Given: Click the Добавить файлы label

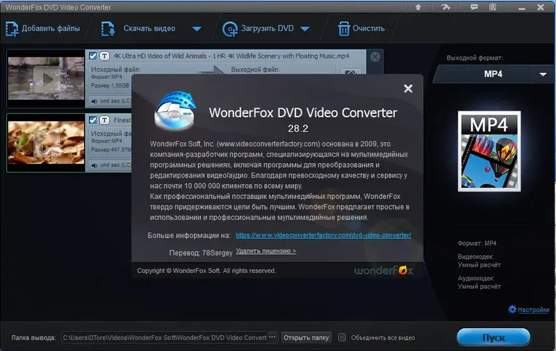Looking at the screenshot, I should click(x=51, y=28).
